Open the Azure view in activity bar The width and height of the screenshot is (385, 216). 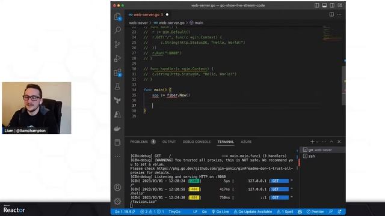point(118,115)
